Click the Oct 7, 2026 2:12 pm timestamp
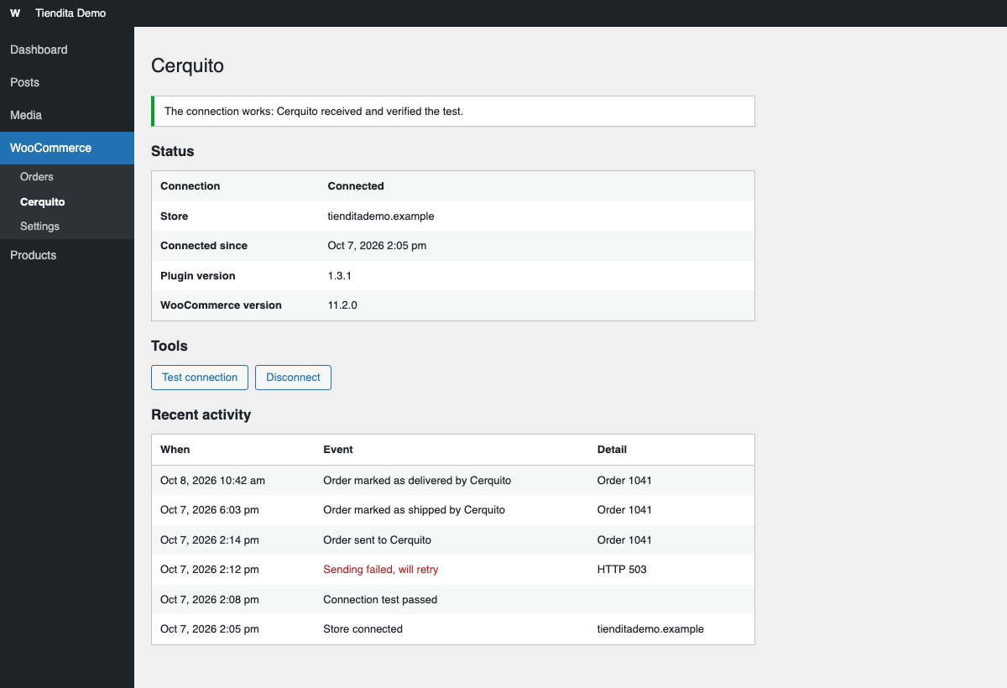The height and width of the screenshot is (688, 1007). 210,570
